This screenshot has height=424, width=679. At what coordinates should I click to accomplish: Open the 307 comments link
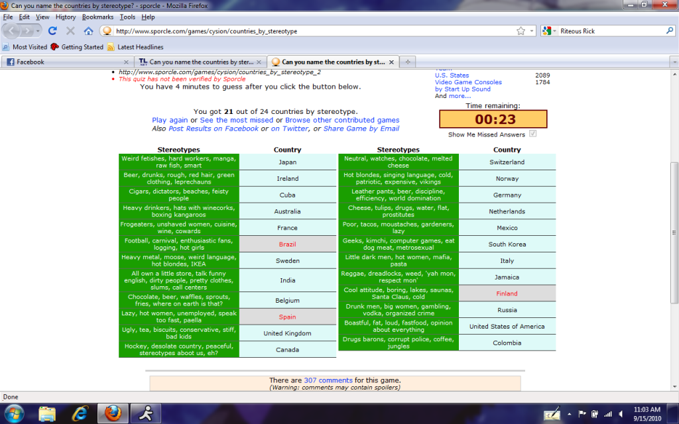(x=328, y=380)
